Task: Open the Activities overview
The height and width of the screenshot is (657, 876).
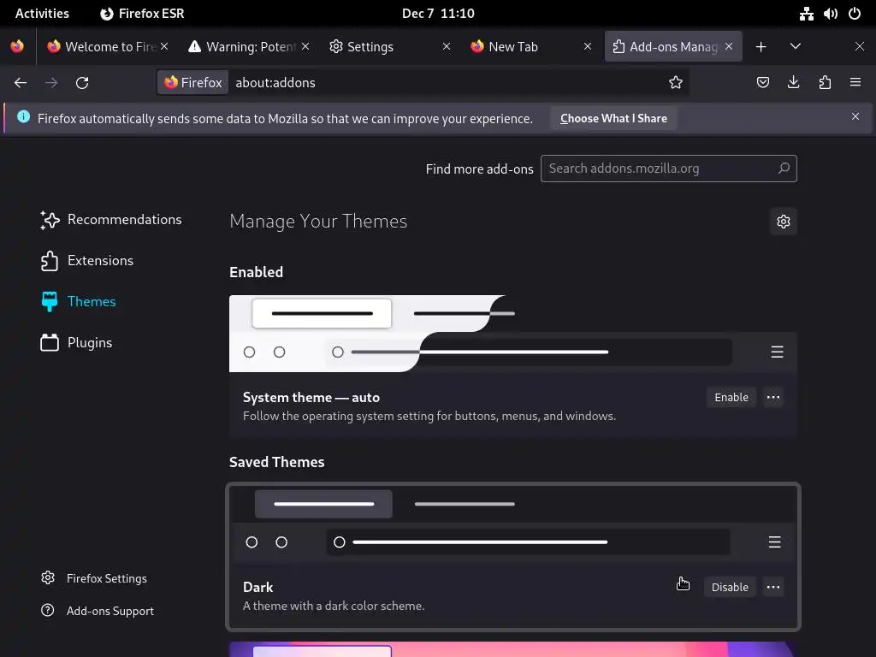Action: point(42,14)
